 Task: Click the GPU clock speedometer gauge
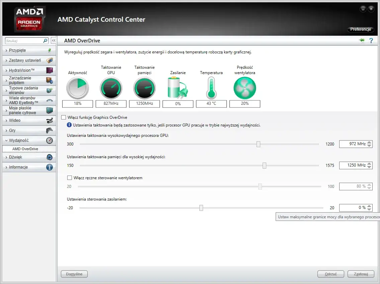(111, 88)
